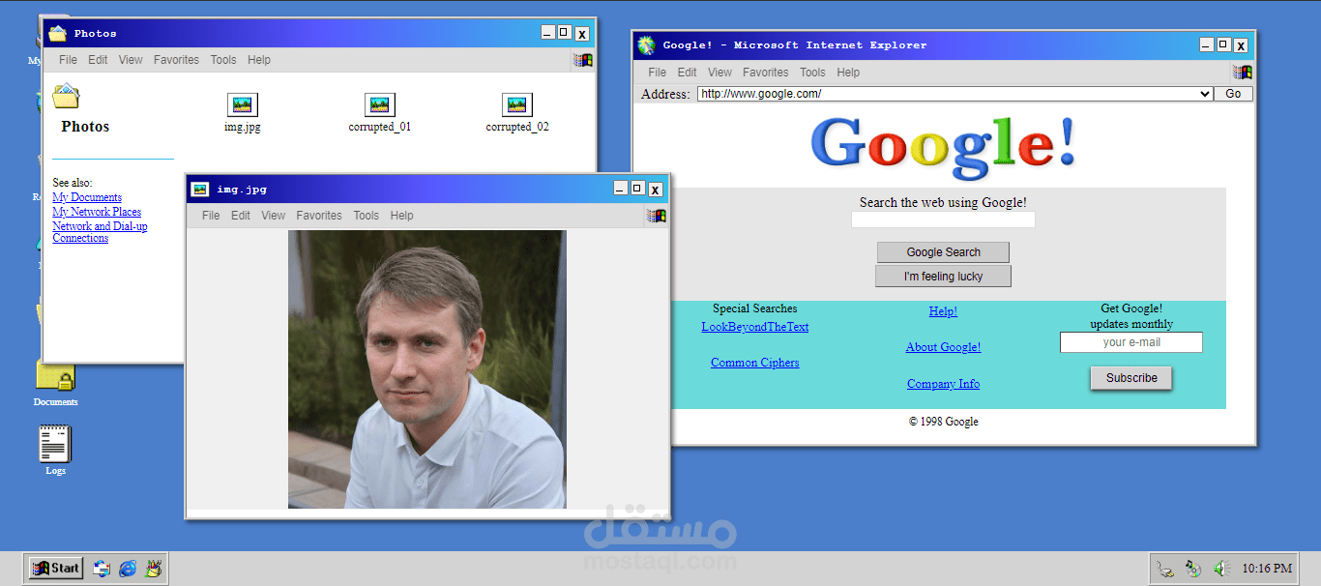The width and height of the screenshot is (1321, 586).
Task: Open the Company Info link
Action: 943,384
